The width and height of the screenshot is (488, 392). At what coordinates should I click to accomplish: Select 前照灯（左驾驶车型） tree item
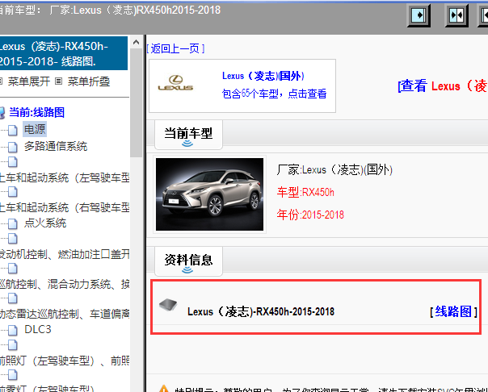(x=65, y=361)
